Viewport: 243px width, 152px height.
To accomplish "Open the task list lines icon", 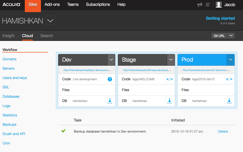I will (208, 5).
